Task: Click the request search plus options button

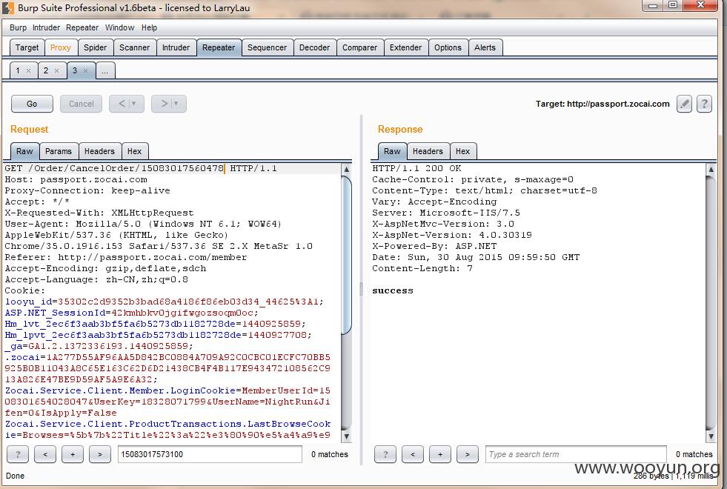Action: (73, 454)
